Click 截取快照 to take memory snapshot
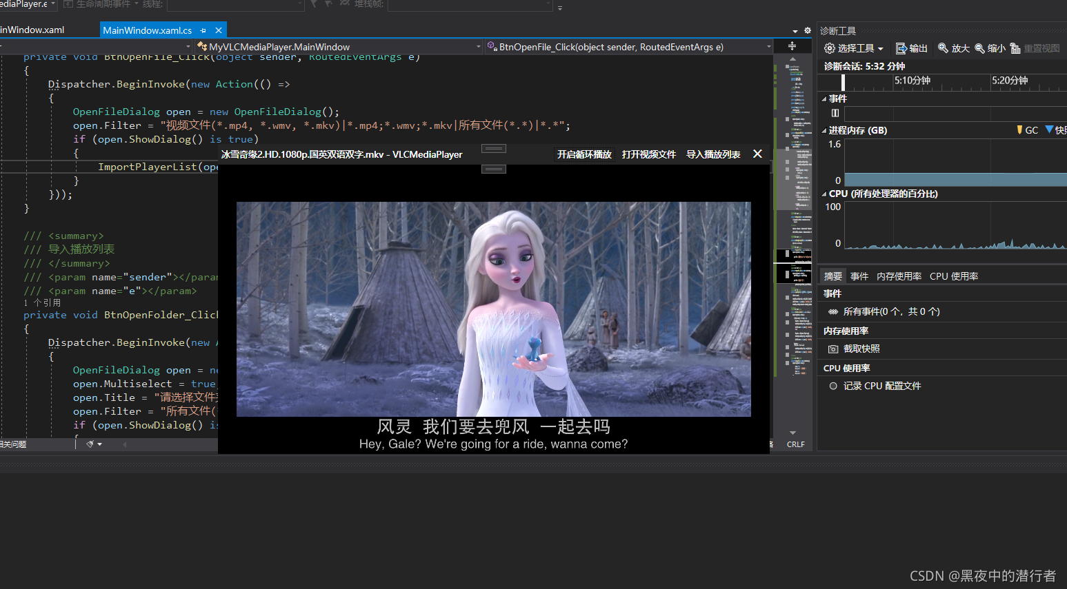Viewport: 1067px width, 589px height. (x=861, y=349)
